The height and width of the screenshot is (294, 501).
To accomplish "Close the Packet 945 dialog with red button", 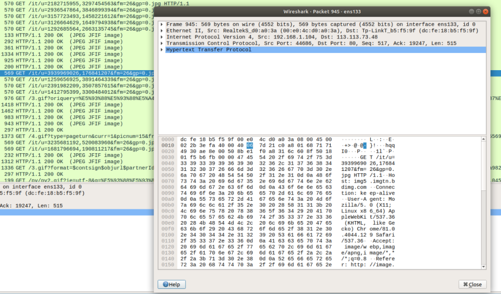I will tap(485, 12).
